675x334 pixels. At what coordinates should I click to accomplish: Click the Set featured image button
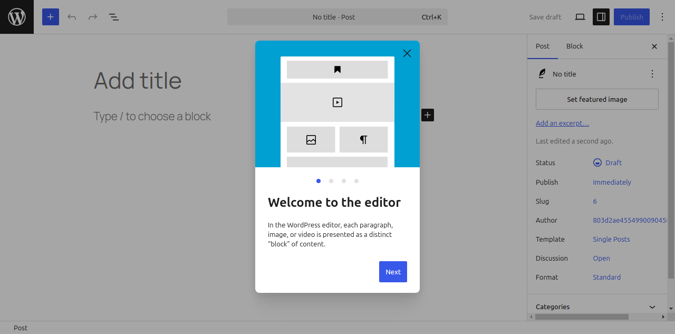(597, 99)
